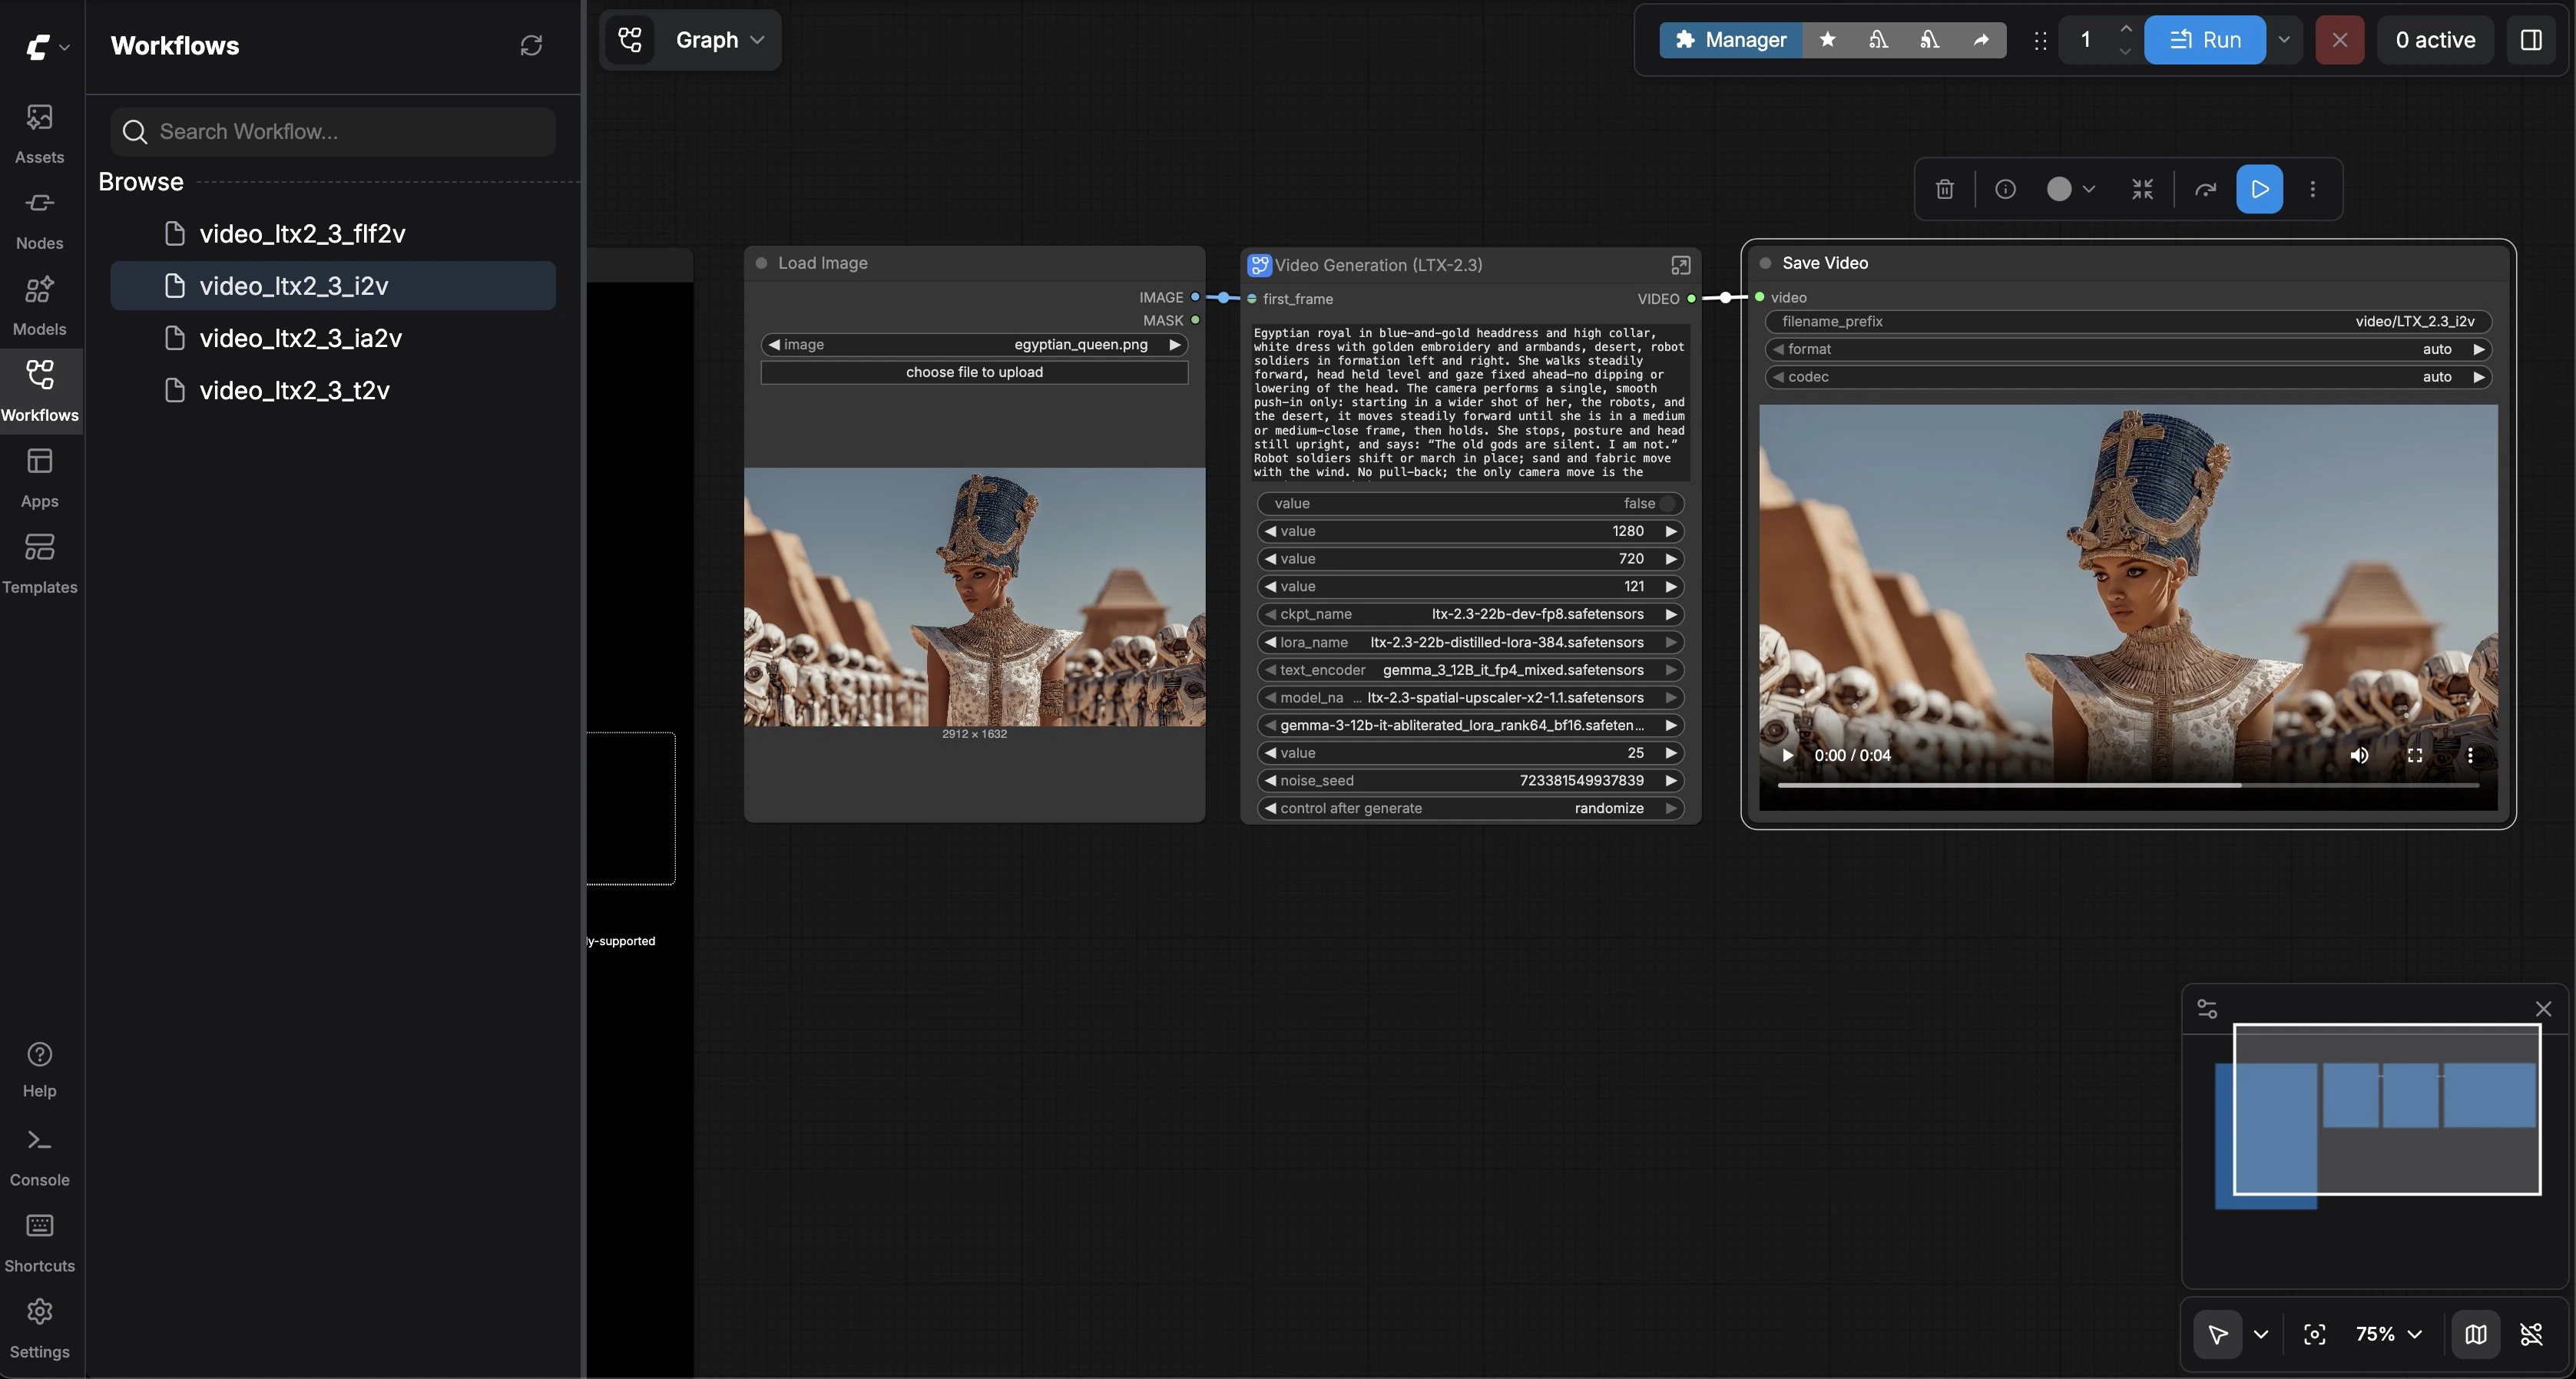Open the Models panel in the sidebar
The height and width of the screenshot is (1379, 2576).
[39, 303]
